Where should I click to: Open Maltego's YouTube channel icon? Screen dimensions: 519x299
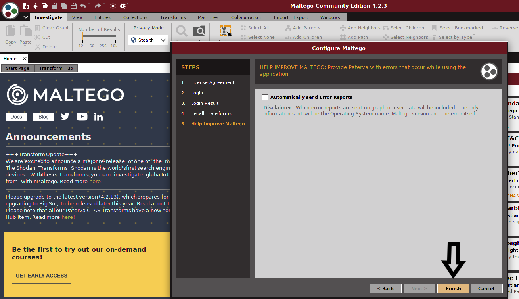point(82,117)
